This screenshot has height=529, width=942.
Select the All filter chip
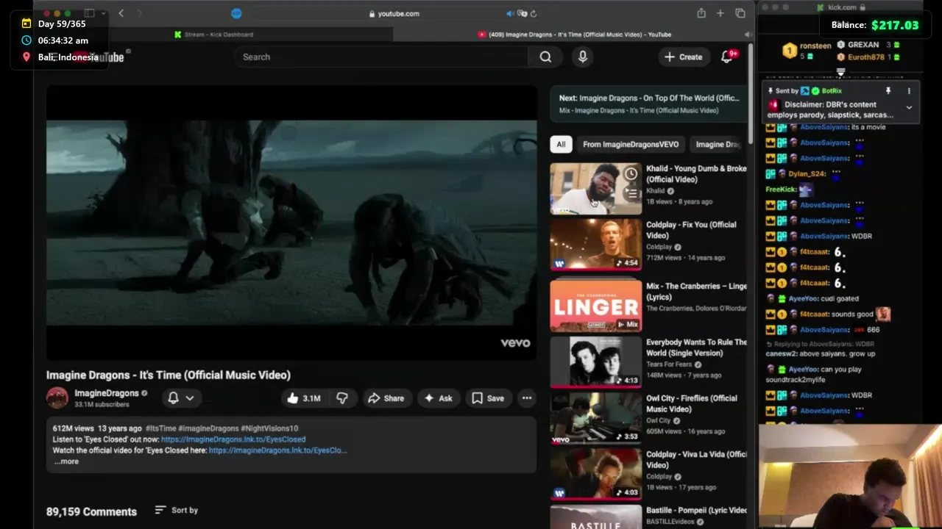click(561, 144)
